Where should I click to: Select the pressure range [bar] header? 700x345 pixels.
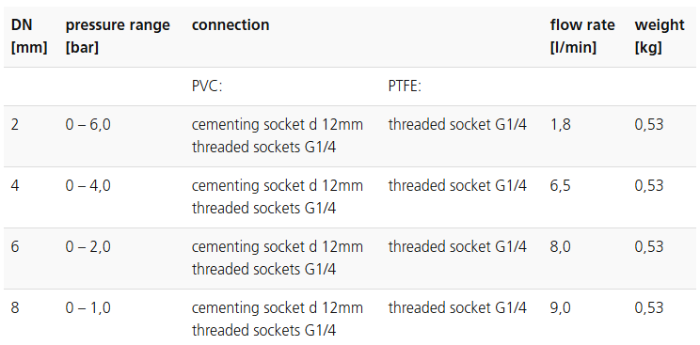coord(118,36)
